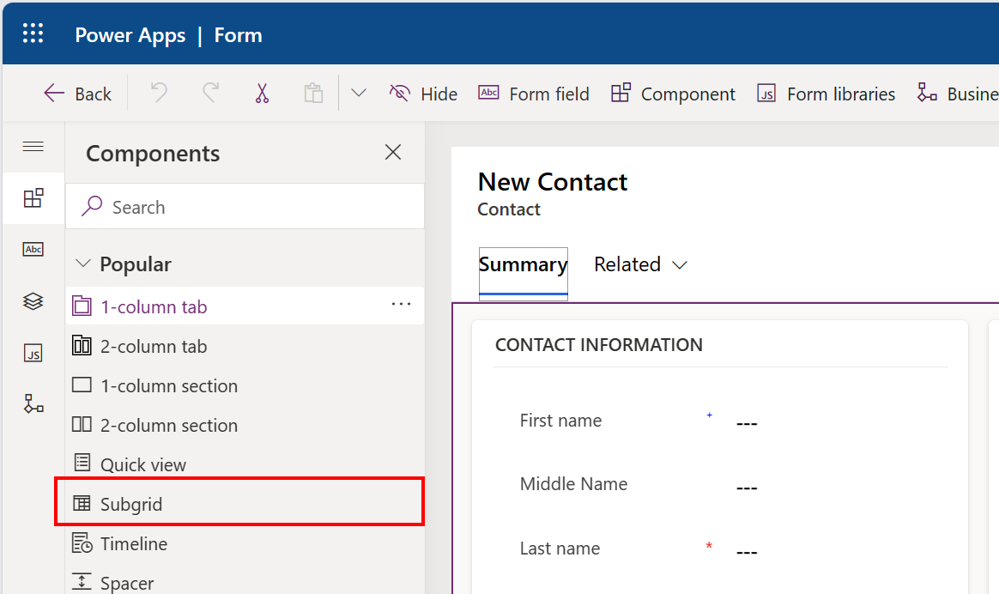
Task: Open Business rules icon in left rail
Action: click(x=33, y=404)
